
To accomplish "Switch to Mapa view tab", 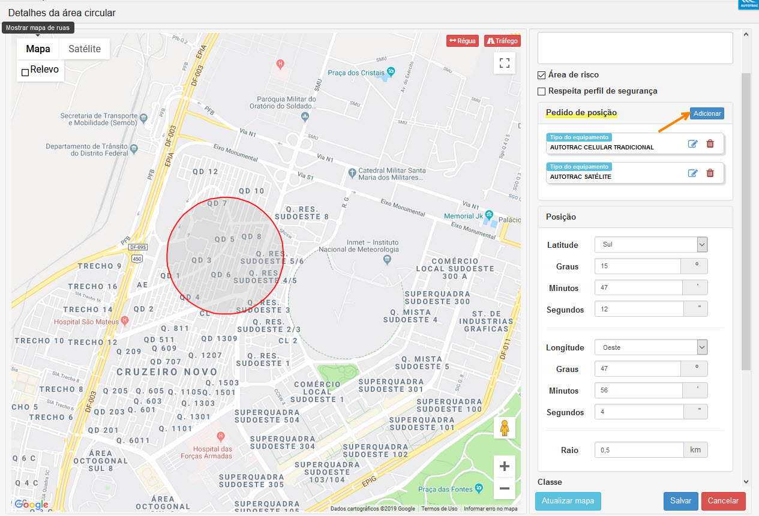I will 38,49.
